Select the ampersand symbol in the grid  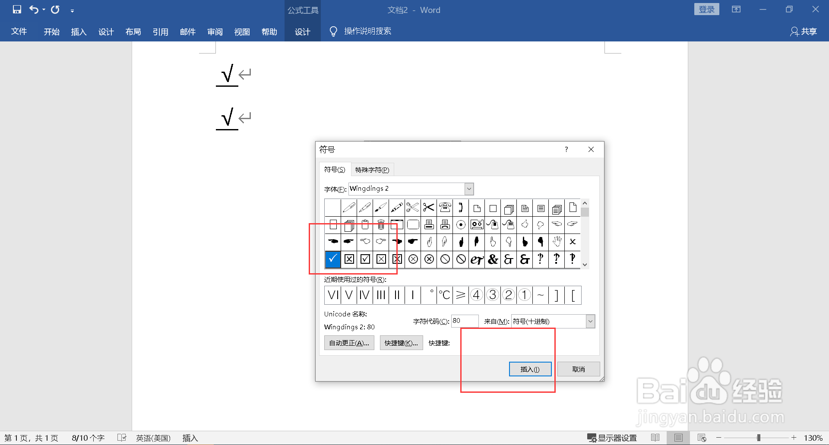click(493, 259)
